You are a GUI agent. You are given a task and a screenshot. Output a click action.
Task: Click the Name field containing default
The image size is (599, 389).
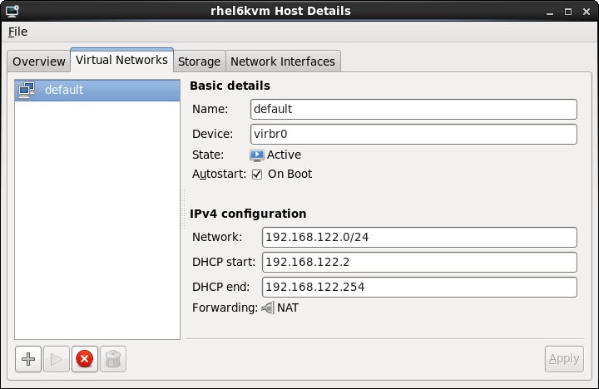pyautogui.click(x=413, y=109)
